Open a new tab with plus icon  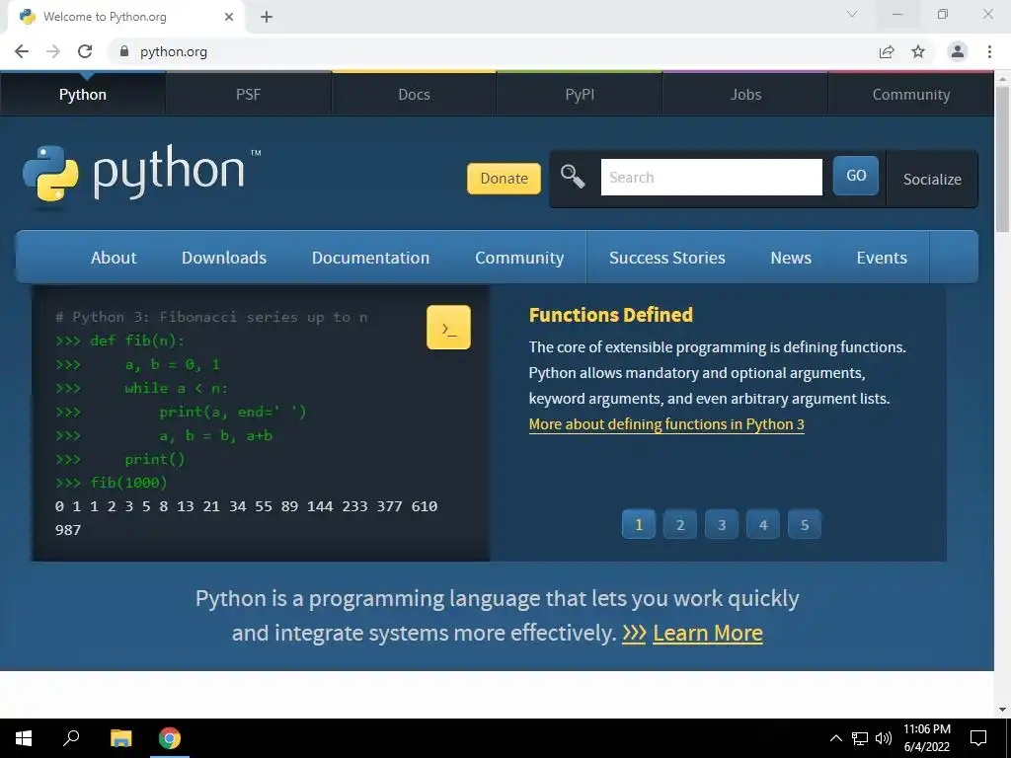pyautogui.click(x=267, y=17)
